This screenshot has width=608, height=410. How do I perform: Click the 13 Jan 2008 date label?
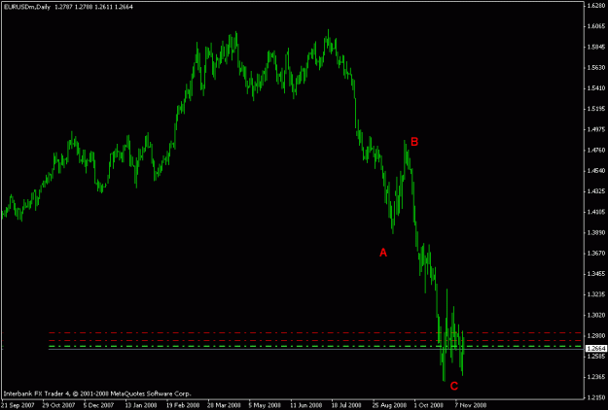coord(140,405)
